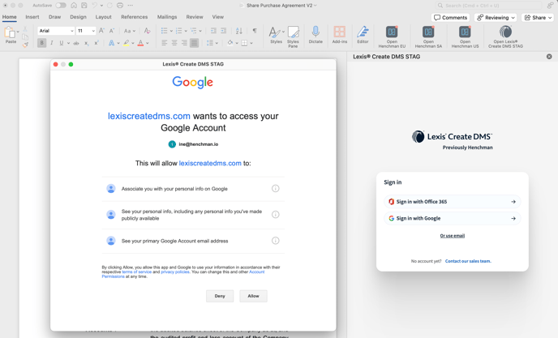The image size is (558, 338).
Task: Expand the Reviewing mode dropdown
Action: click(496, 17)
